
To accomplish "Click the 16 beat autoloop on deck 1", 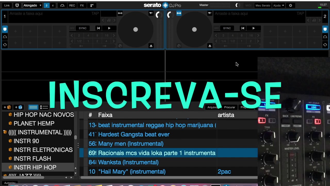I will tap(106, 35).
